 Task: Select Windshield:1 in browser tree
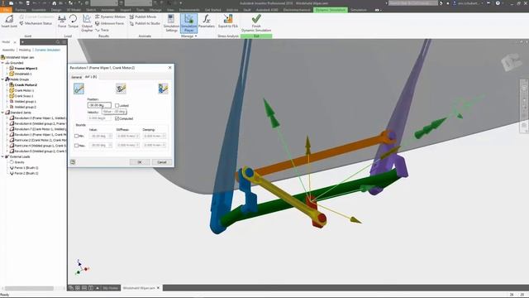pyautogui.click(x=21, y=74)
